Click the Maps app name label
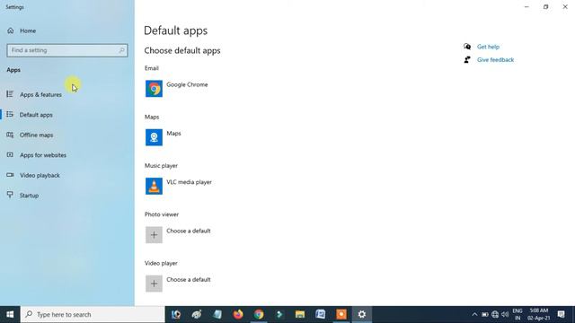The width and height of the screenshot is (575, 323). [x=173, y=134]
